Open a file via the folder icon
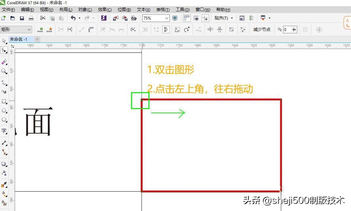Viewport: 351px width, 211px height. 12,18
